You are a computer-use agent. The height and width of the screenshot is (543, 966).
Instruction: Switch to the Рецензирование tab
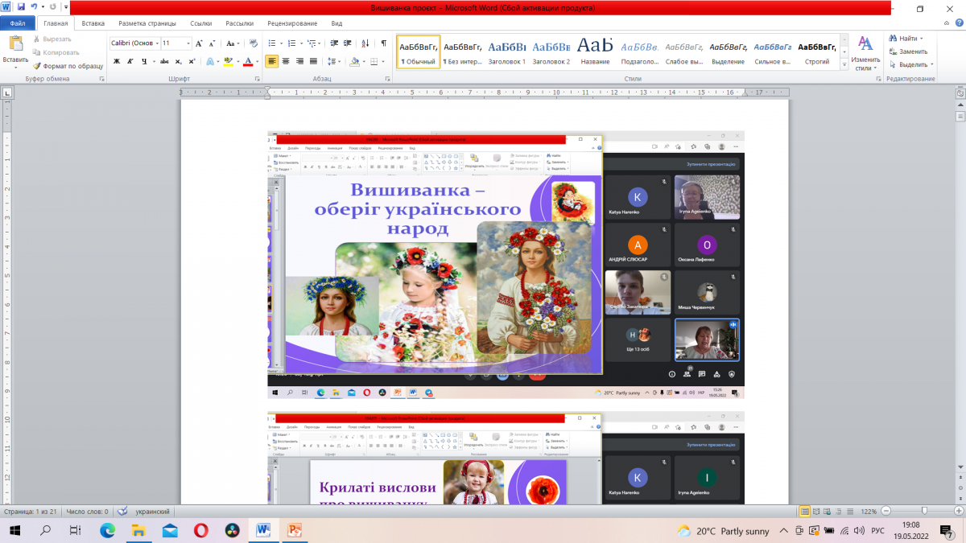click(x=292, y=24)
